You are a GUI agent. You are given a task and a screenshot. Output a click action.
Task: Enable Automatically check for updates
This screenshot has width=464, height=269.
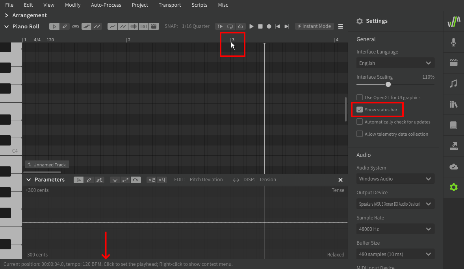[x=360, y=122]
